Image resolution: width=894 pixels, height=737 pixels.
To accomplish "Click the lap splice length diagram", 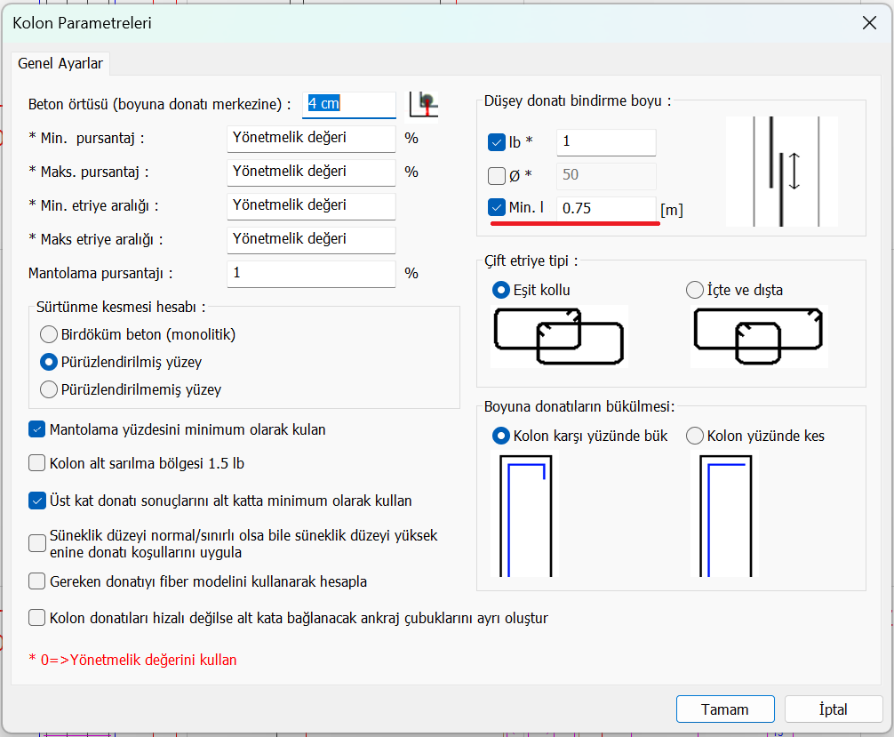I will tap(781, 171).
